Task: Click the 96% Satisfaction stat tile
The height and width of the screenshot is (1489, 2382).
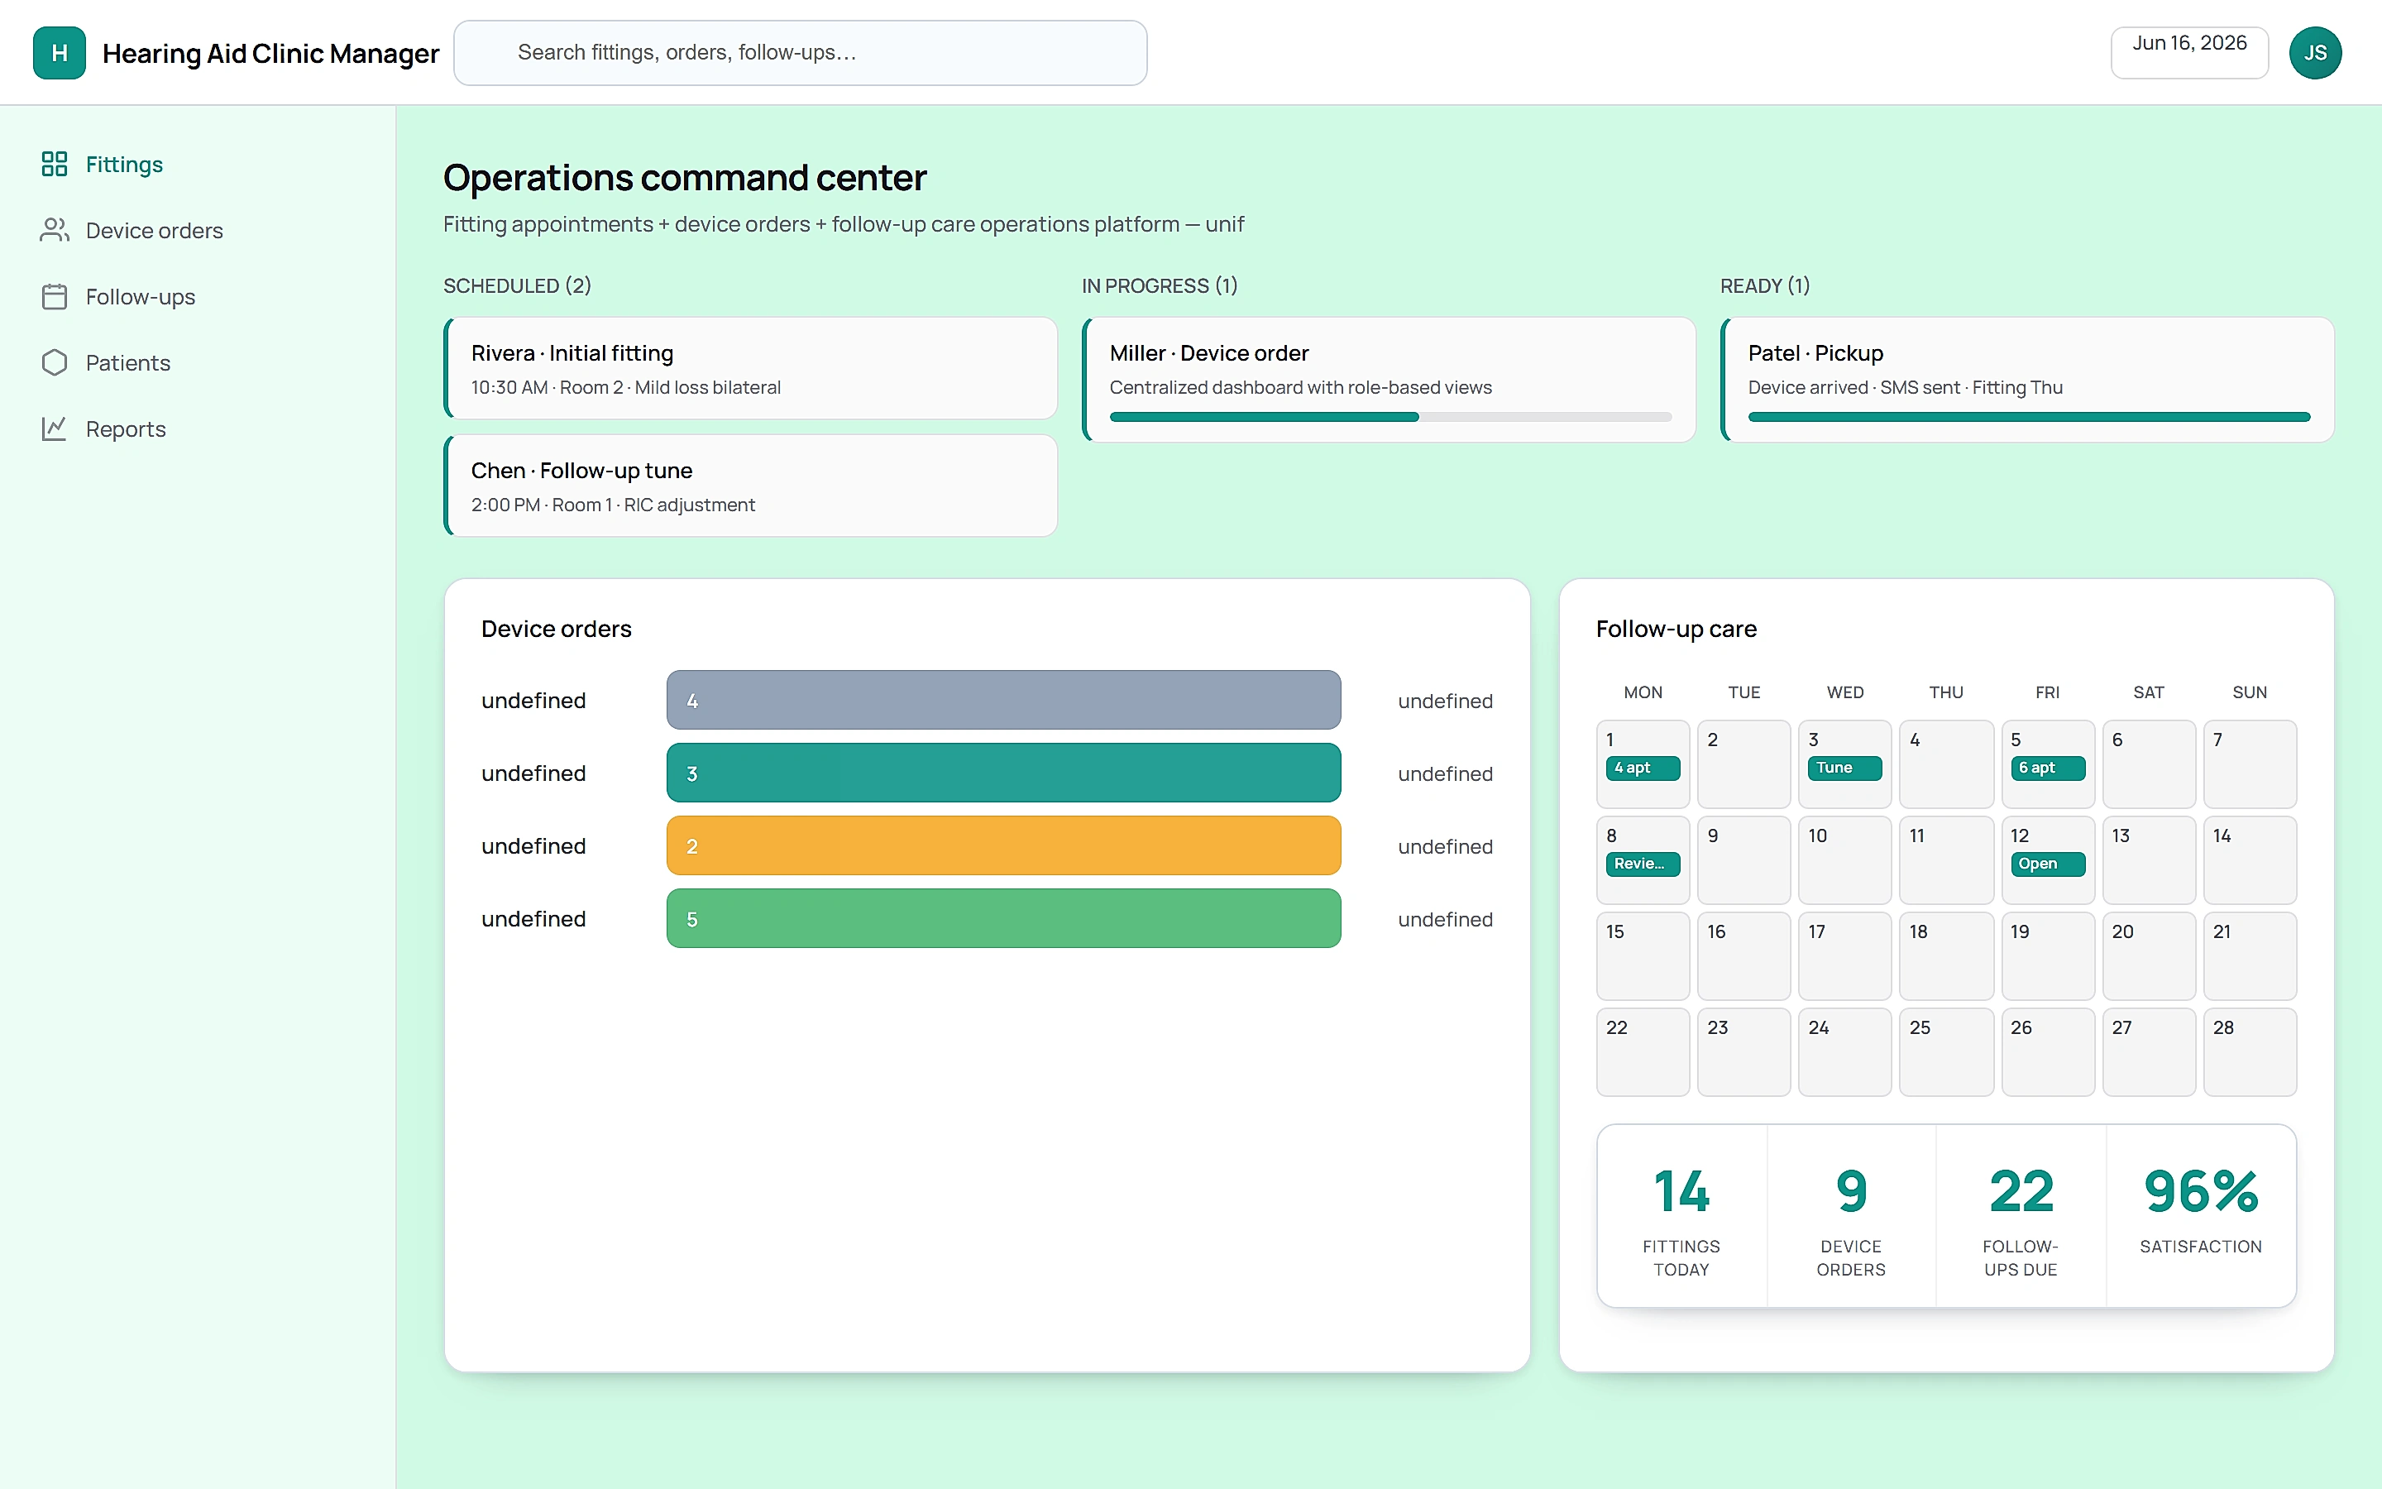Action: (2201, 1215)
